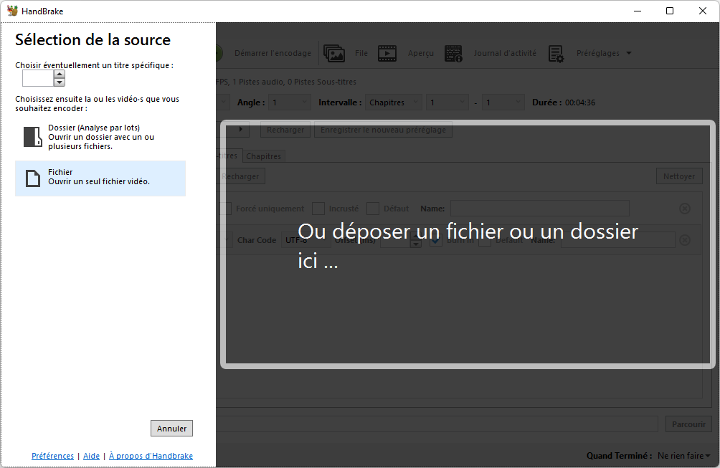
Task: Click Journal d'activité toolbar label
Action: click(505, 53)
